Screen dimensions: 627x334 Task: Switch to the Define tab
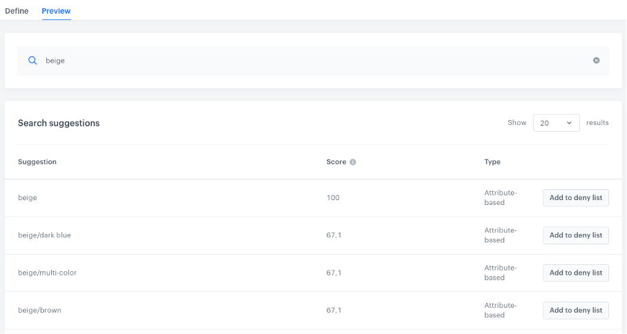tap(17, 11)
